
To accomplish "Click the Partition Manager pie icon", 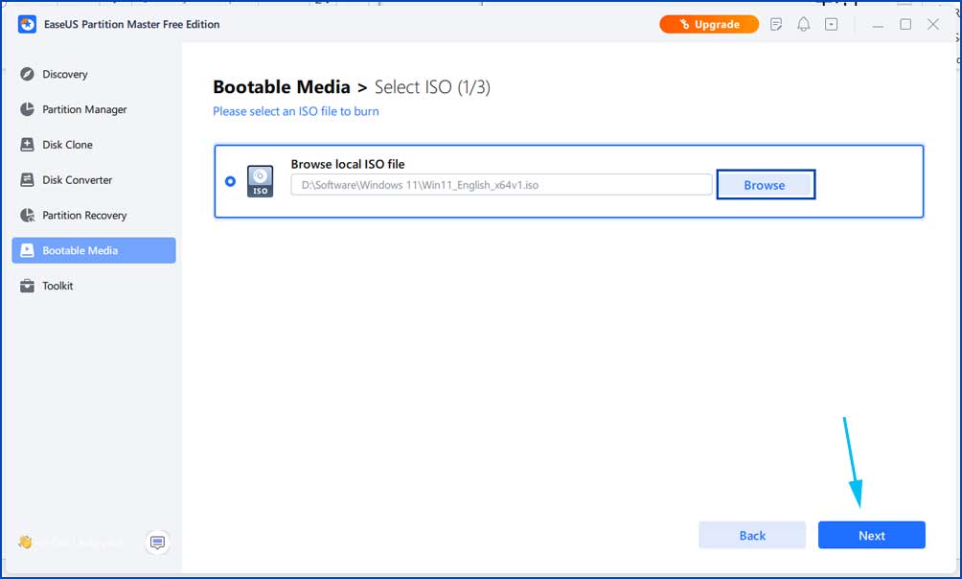I will click(27, 109).
